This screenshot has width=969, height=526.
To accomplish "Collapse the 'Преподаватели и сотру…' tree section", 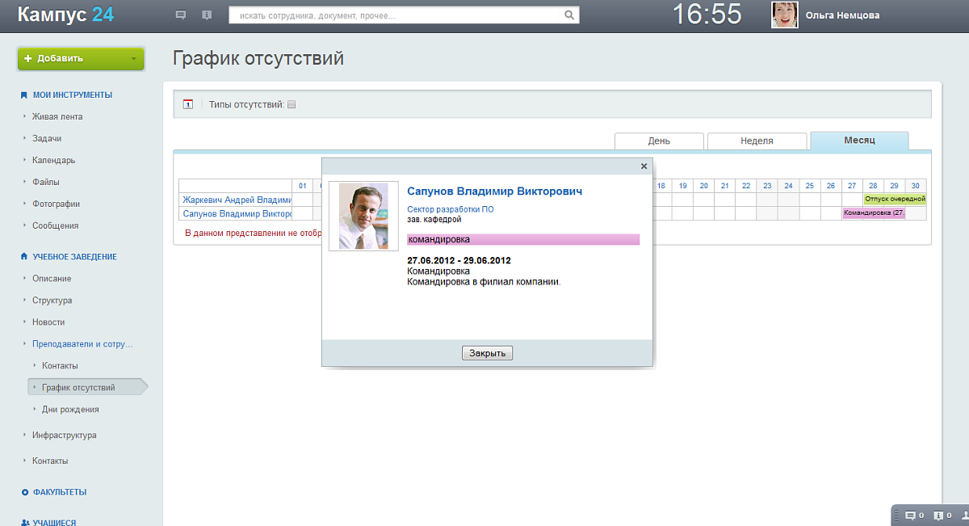I will point(25,344).
